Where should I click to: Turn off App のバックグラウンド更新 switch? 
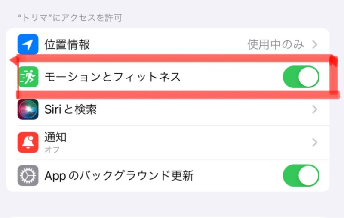301,175
